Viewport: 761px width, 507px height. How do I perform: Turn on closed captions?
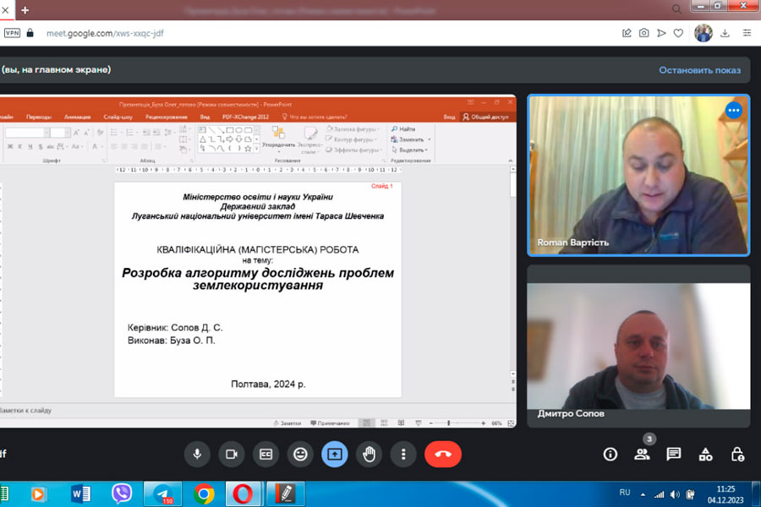point(266,454)
